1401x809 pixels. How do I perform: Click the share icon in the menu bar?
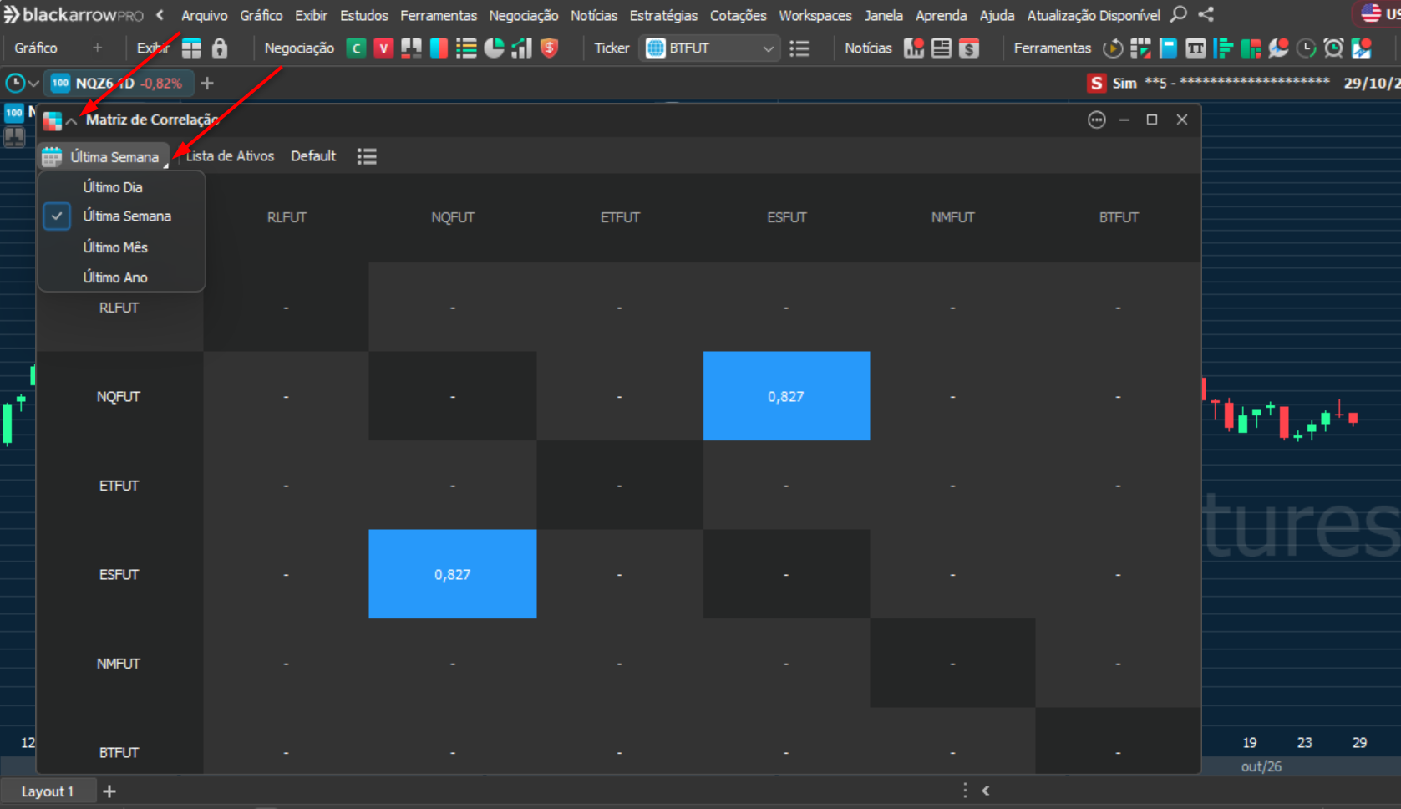(1206, 14)
